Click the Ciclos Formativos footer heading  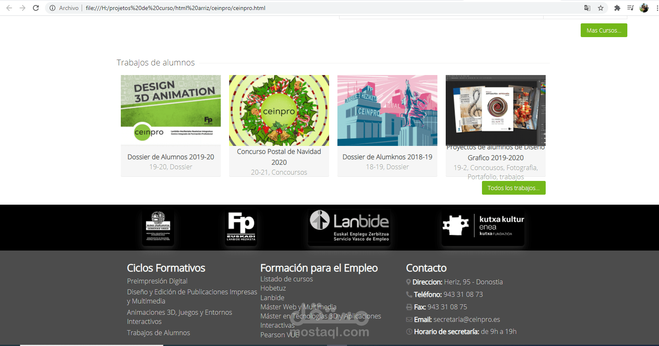coord(166,268)
